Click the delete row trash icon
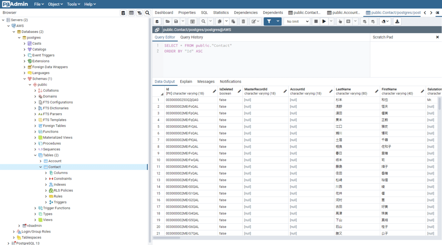This screenshot has width=442, height=245. (x=243, y=22)
